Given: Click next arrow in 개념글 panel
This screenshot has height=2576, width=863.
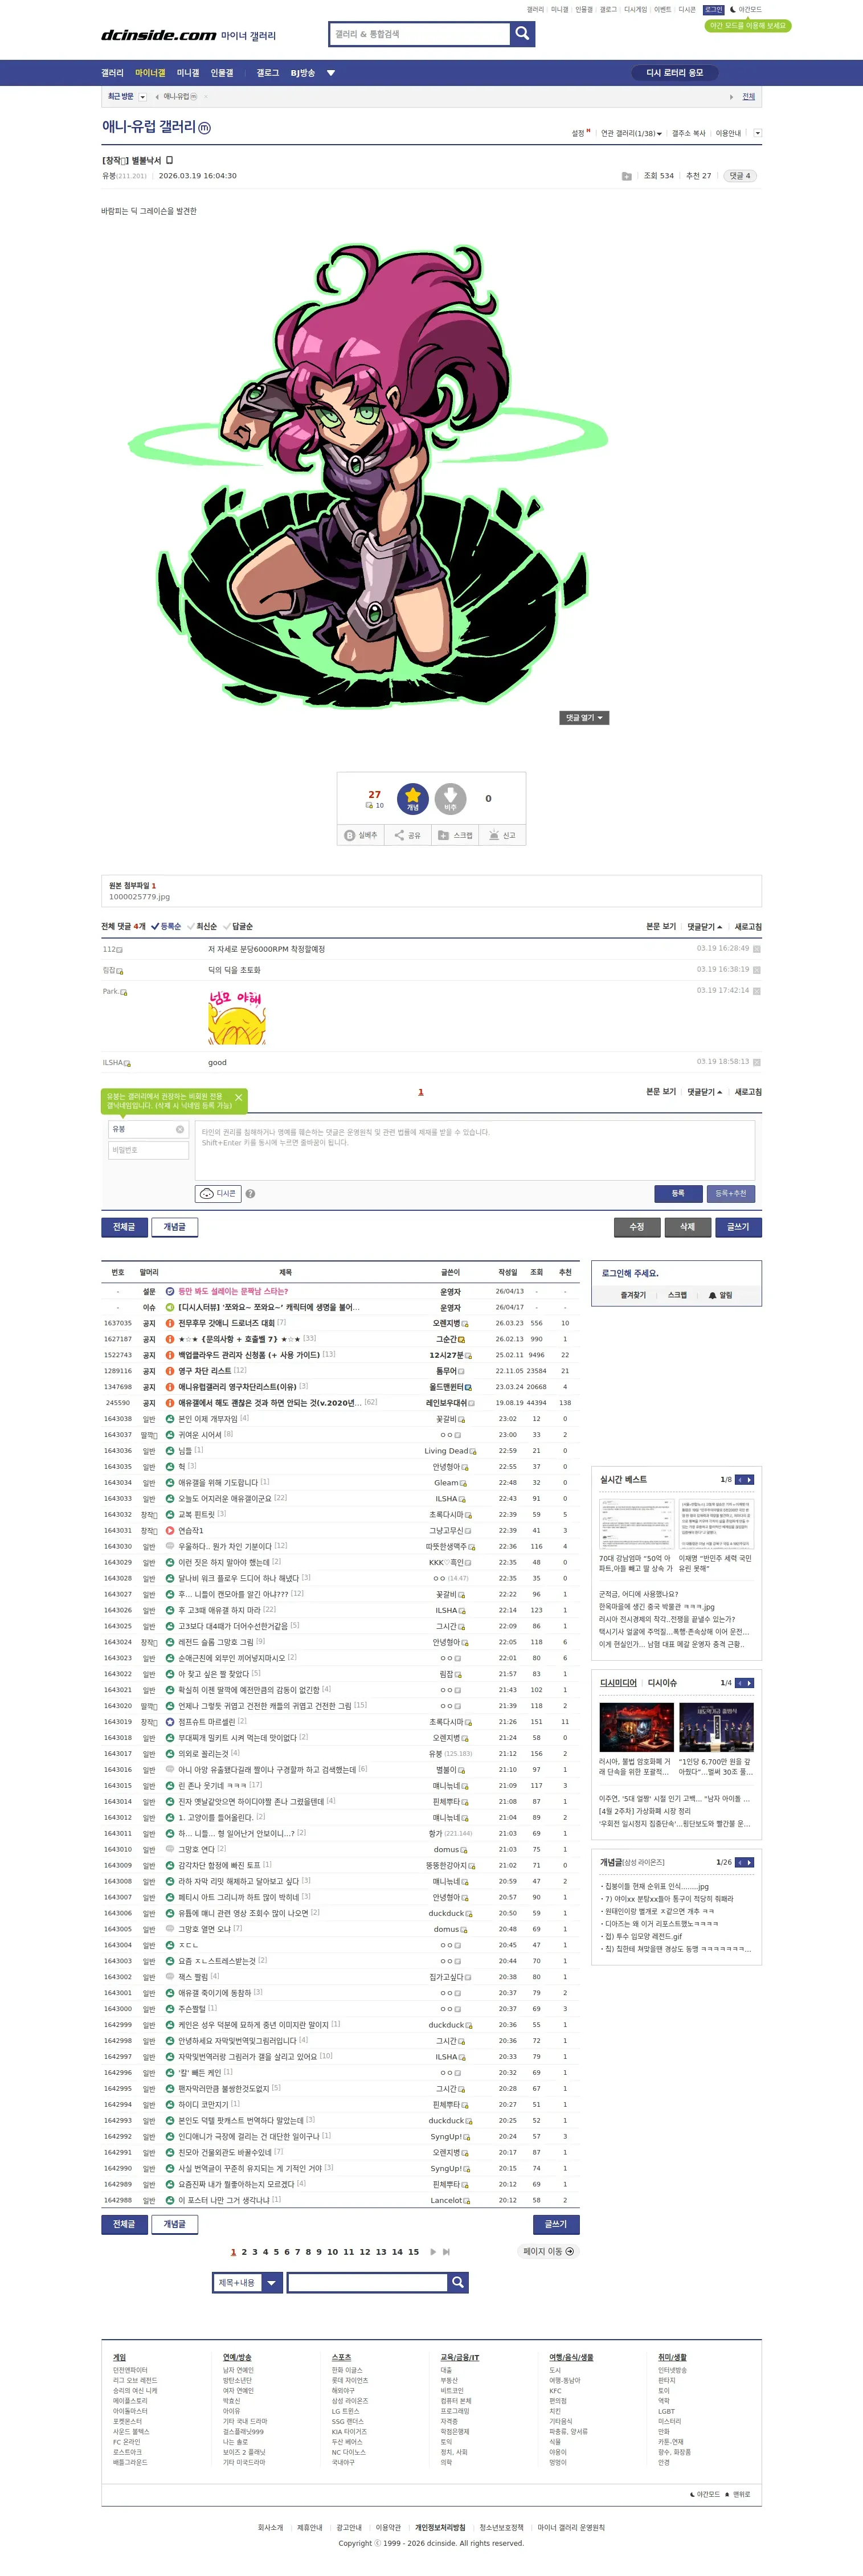Looking at the screenshot, I should pos(749,1862).
